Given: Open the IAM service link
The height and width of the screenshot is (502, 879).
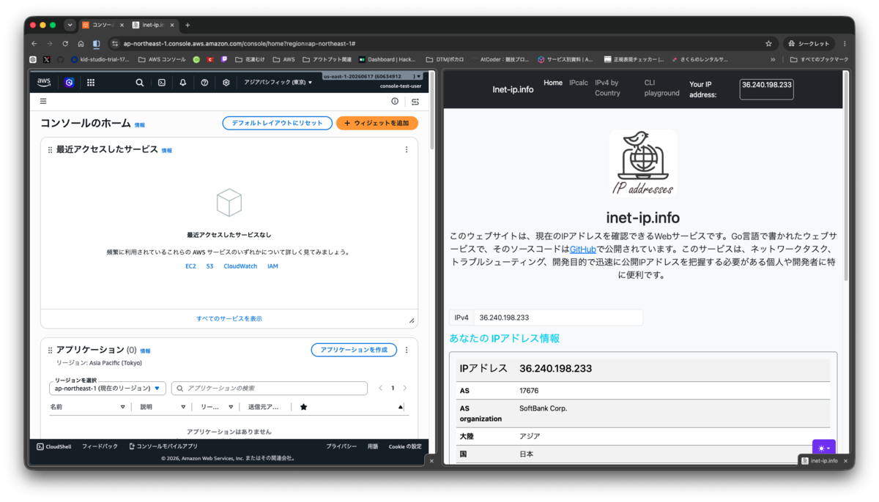Looking at the screenshot, I should pyautogui.click(x=272, y=266).
